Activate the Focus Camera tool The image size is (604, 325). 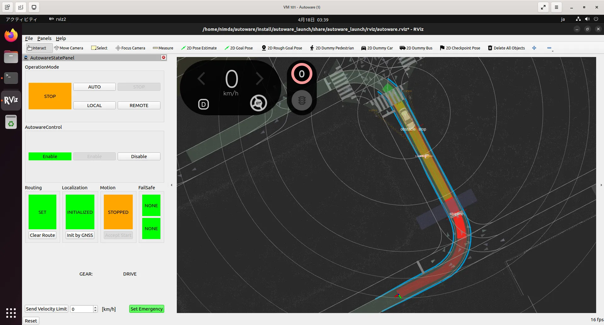pyautogui.click(x=130, y=48)
